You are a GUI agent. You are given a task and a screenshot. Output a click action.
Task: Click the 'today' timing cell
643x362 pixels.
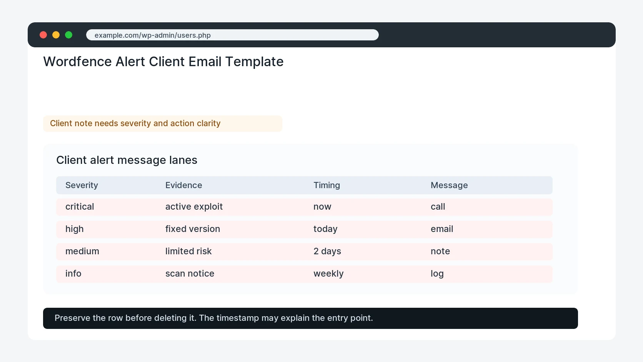point(325,229)
